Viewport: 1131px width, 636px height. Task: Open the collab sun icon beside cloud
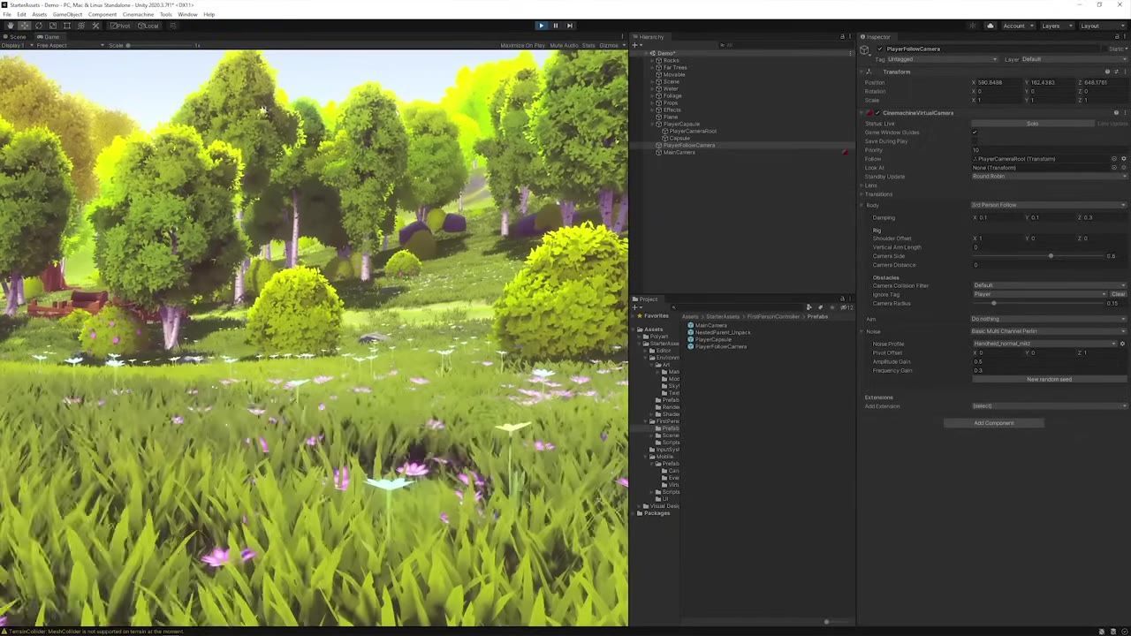click(x=974, y=26)
